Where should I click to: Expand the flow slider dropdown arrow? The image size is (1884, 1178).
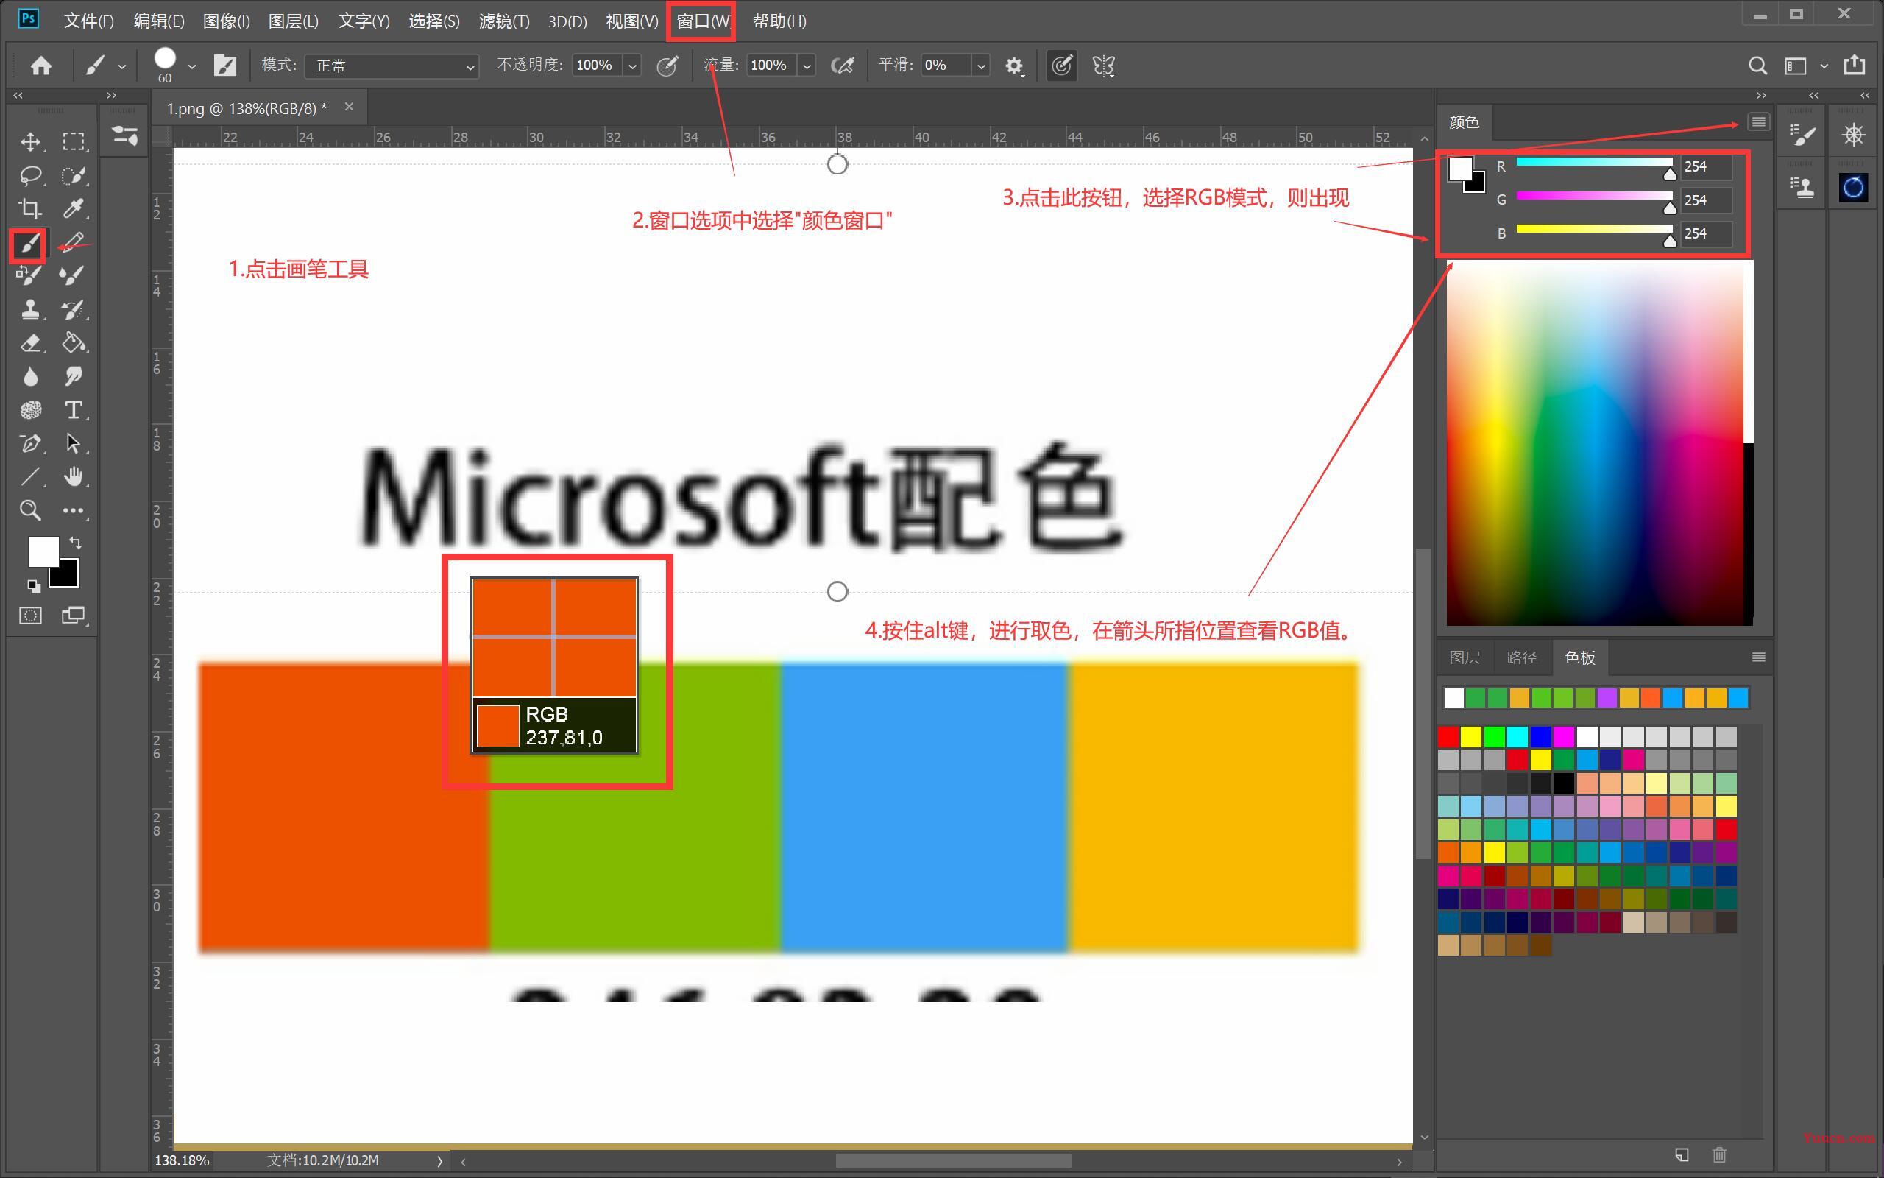pos(807,66)
